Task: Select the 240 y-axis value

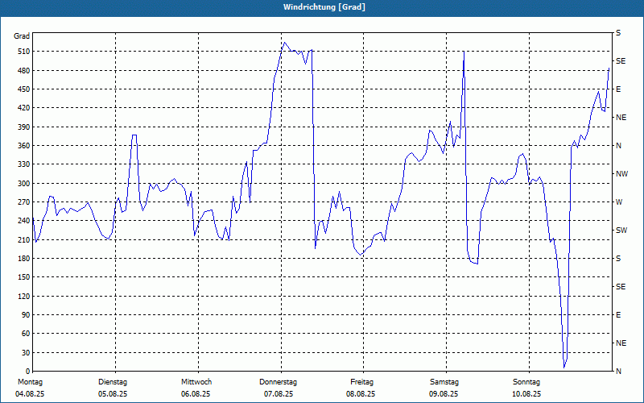Action: (x=23, y=221)
